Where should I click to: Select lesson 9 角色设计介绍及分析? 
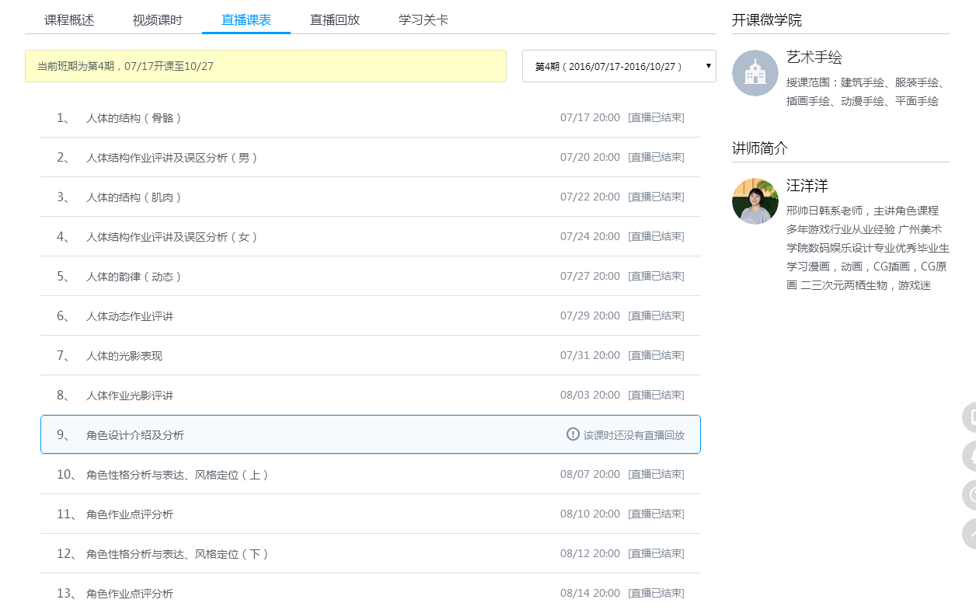point(135,435)
